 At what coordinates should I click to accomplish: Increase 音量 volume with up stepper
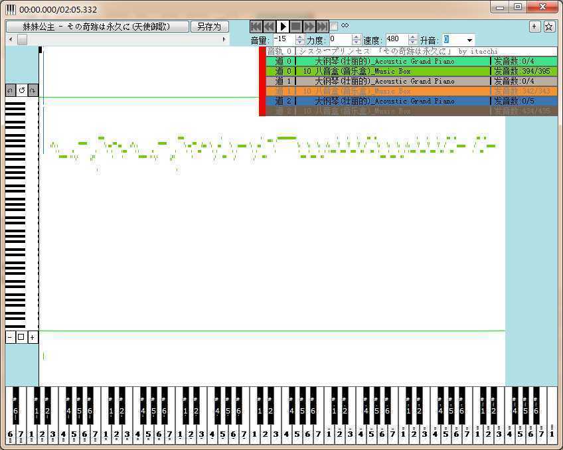300,37
